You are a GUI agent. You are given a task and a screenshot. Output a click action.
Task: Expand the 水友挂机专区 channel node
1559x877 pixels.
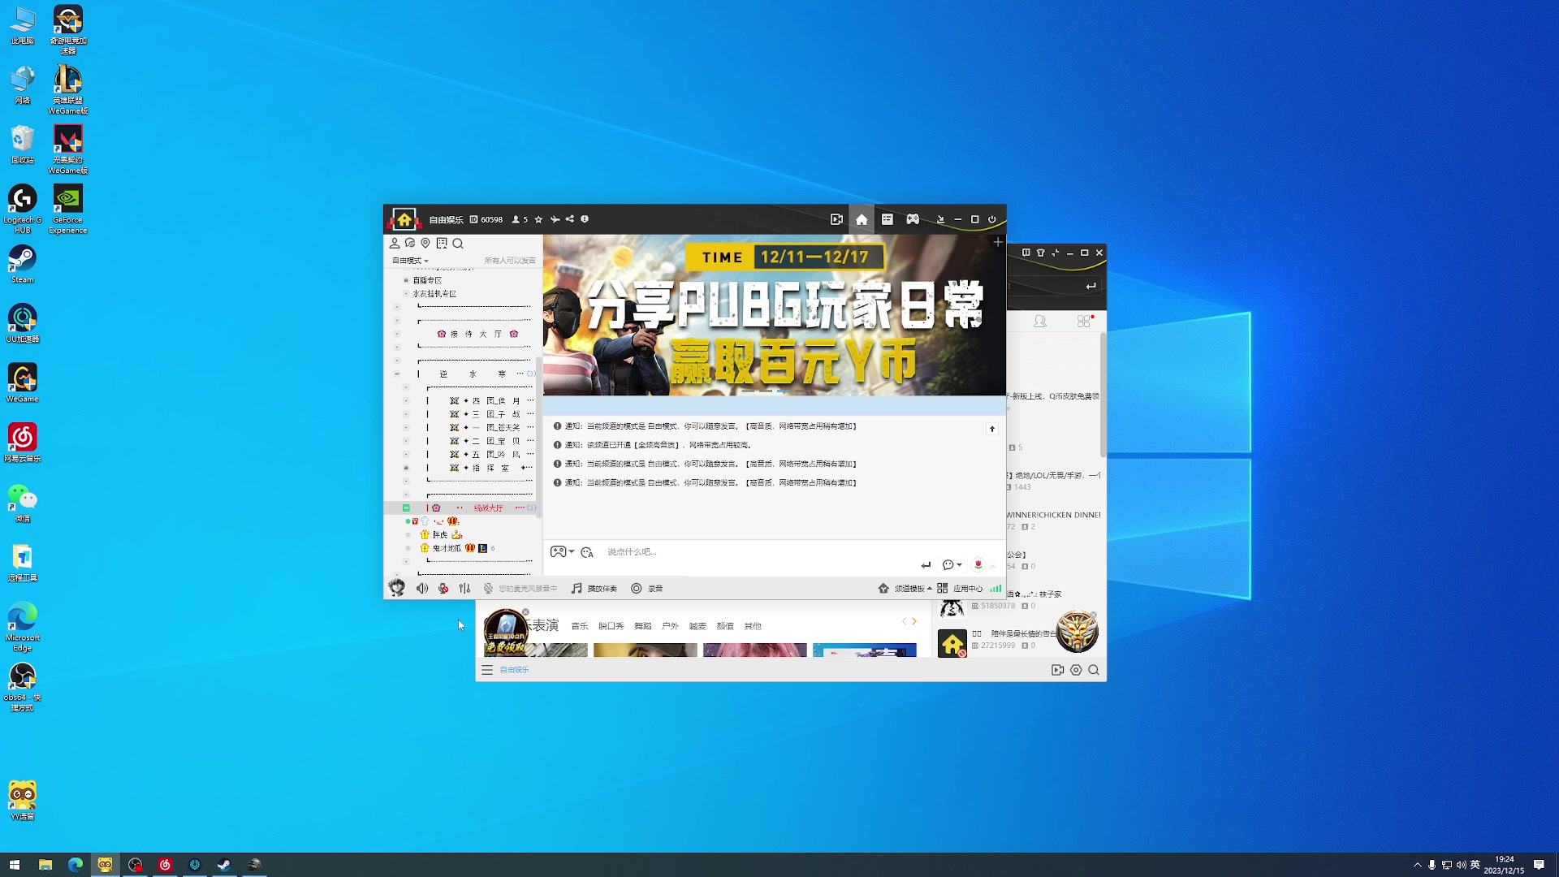coord(406,294)
